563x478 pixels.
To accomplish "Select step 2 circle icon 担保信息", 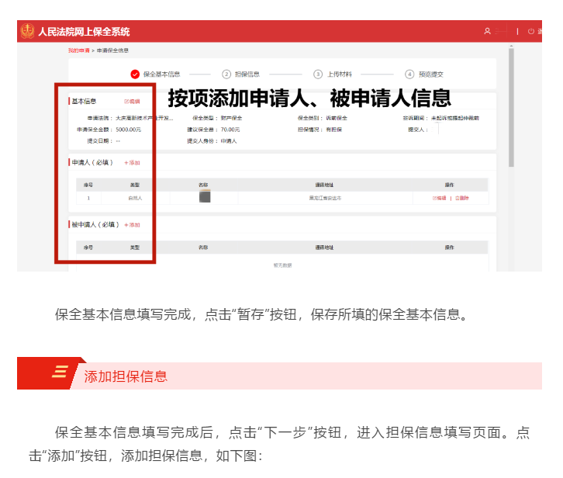I will click(226, 74).
